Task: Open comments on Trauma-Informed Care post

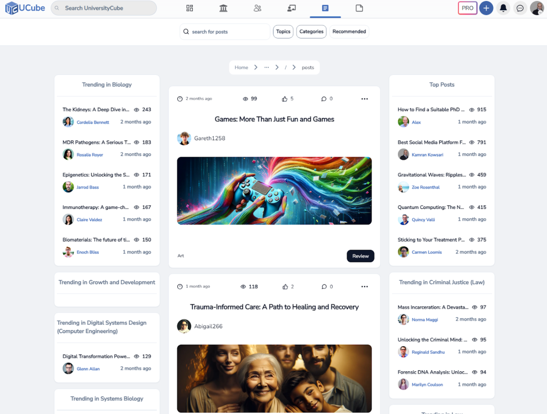Action: [324, 287]
